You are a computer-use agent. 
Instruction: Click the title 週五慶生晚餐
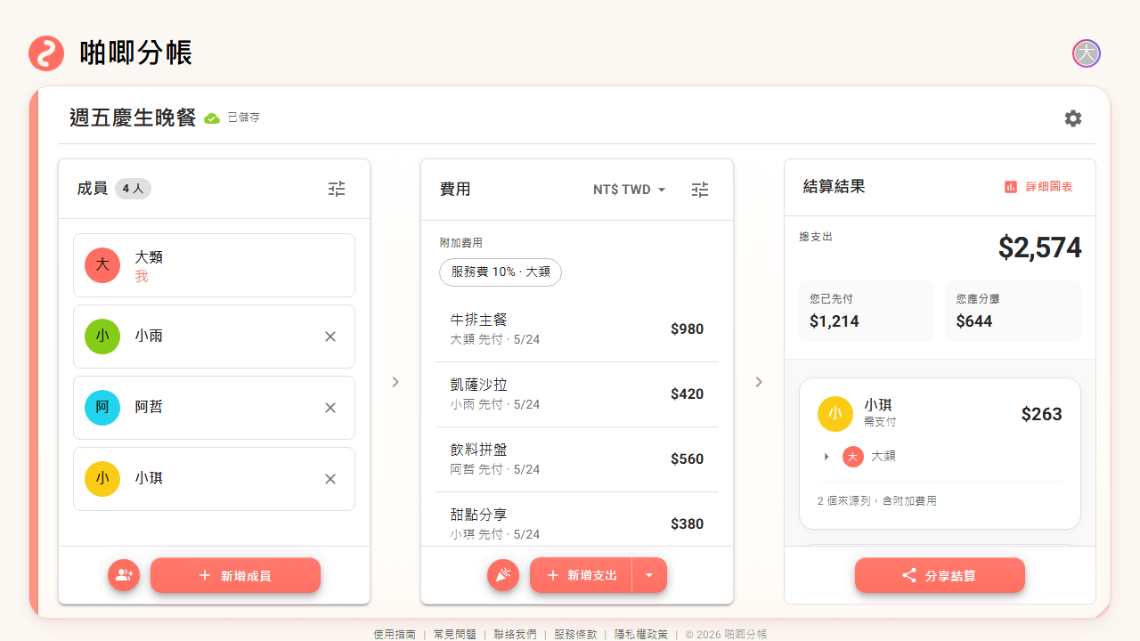point(133,118)
